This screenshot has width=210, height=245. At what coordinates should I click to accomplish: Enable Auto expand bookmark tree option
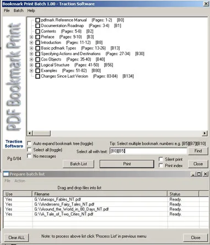coord(29,143)
